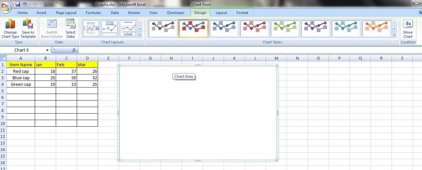Image resolution: width=422 pixels, height=170 pixels.
Task: Open the Select Data dialog
Action: coord(70,29)
